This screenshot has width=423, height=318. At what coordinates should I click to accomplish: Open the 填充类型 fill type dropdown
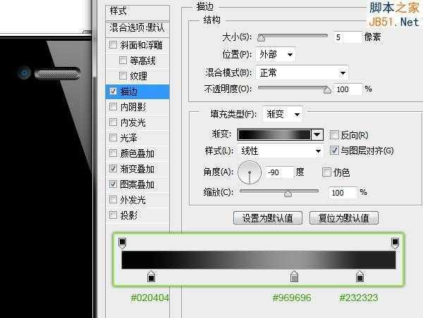click(283, 114)
